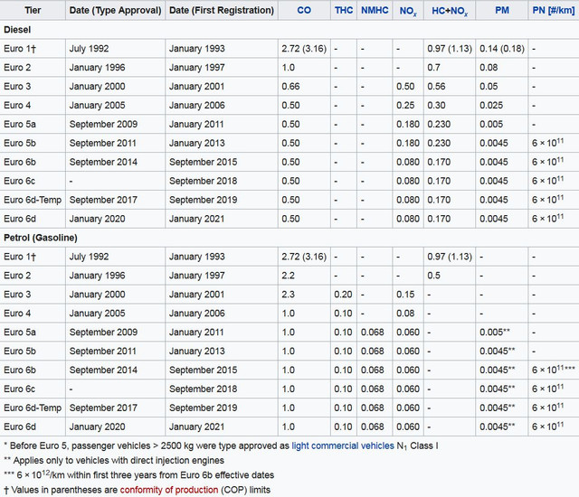This screenshot has width=579, height=497.
Task: Click Diesel Euro 6b date September 2014
Action: tap(103, 163)
